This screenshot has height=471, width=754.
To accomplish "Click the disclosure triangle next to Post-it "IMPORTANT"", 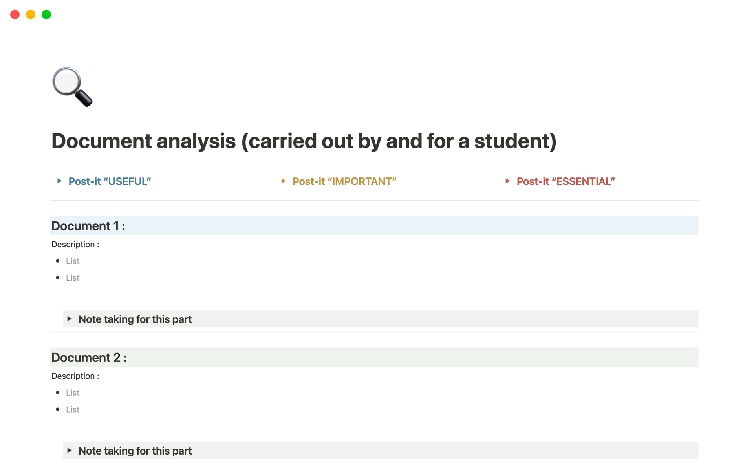I will pos(284,181).
